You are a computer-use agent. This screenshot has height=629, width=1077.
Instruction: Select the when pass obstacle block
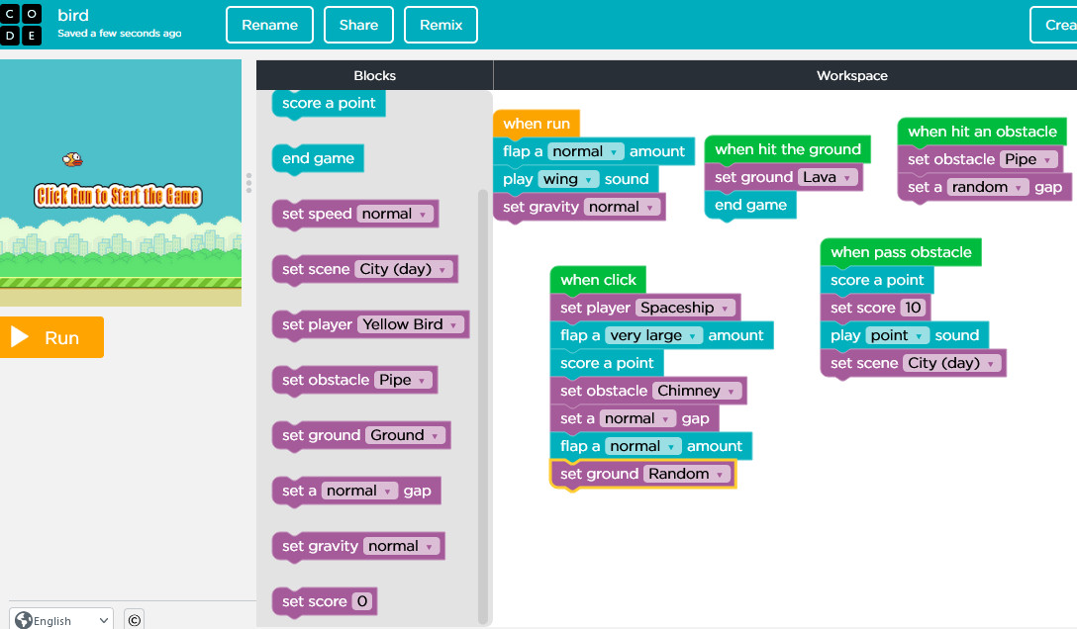click(x=901, y=252)
